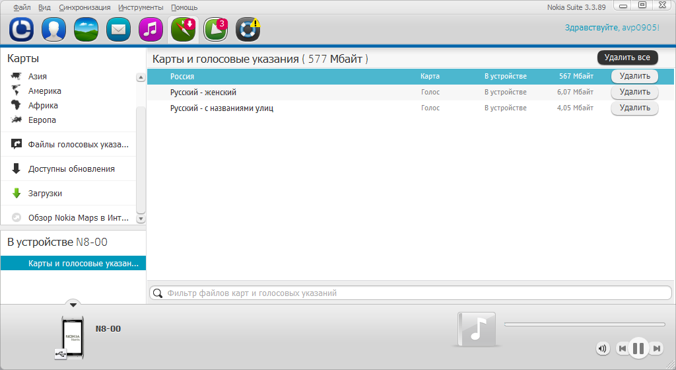The height and width of the screenshot is (370, 676).
Task: Click the N8-00 phone image
Action: click(71, 337)
